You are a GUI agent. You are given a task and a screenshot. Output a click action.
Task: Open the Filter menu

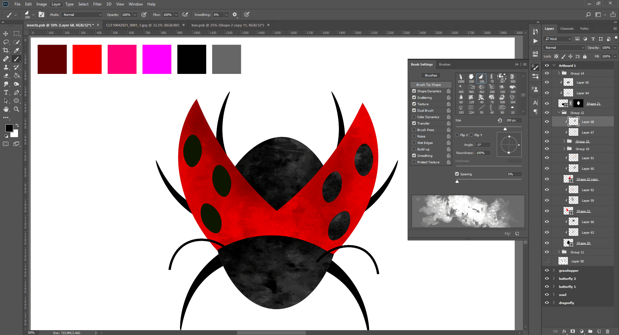97,4
